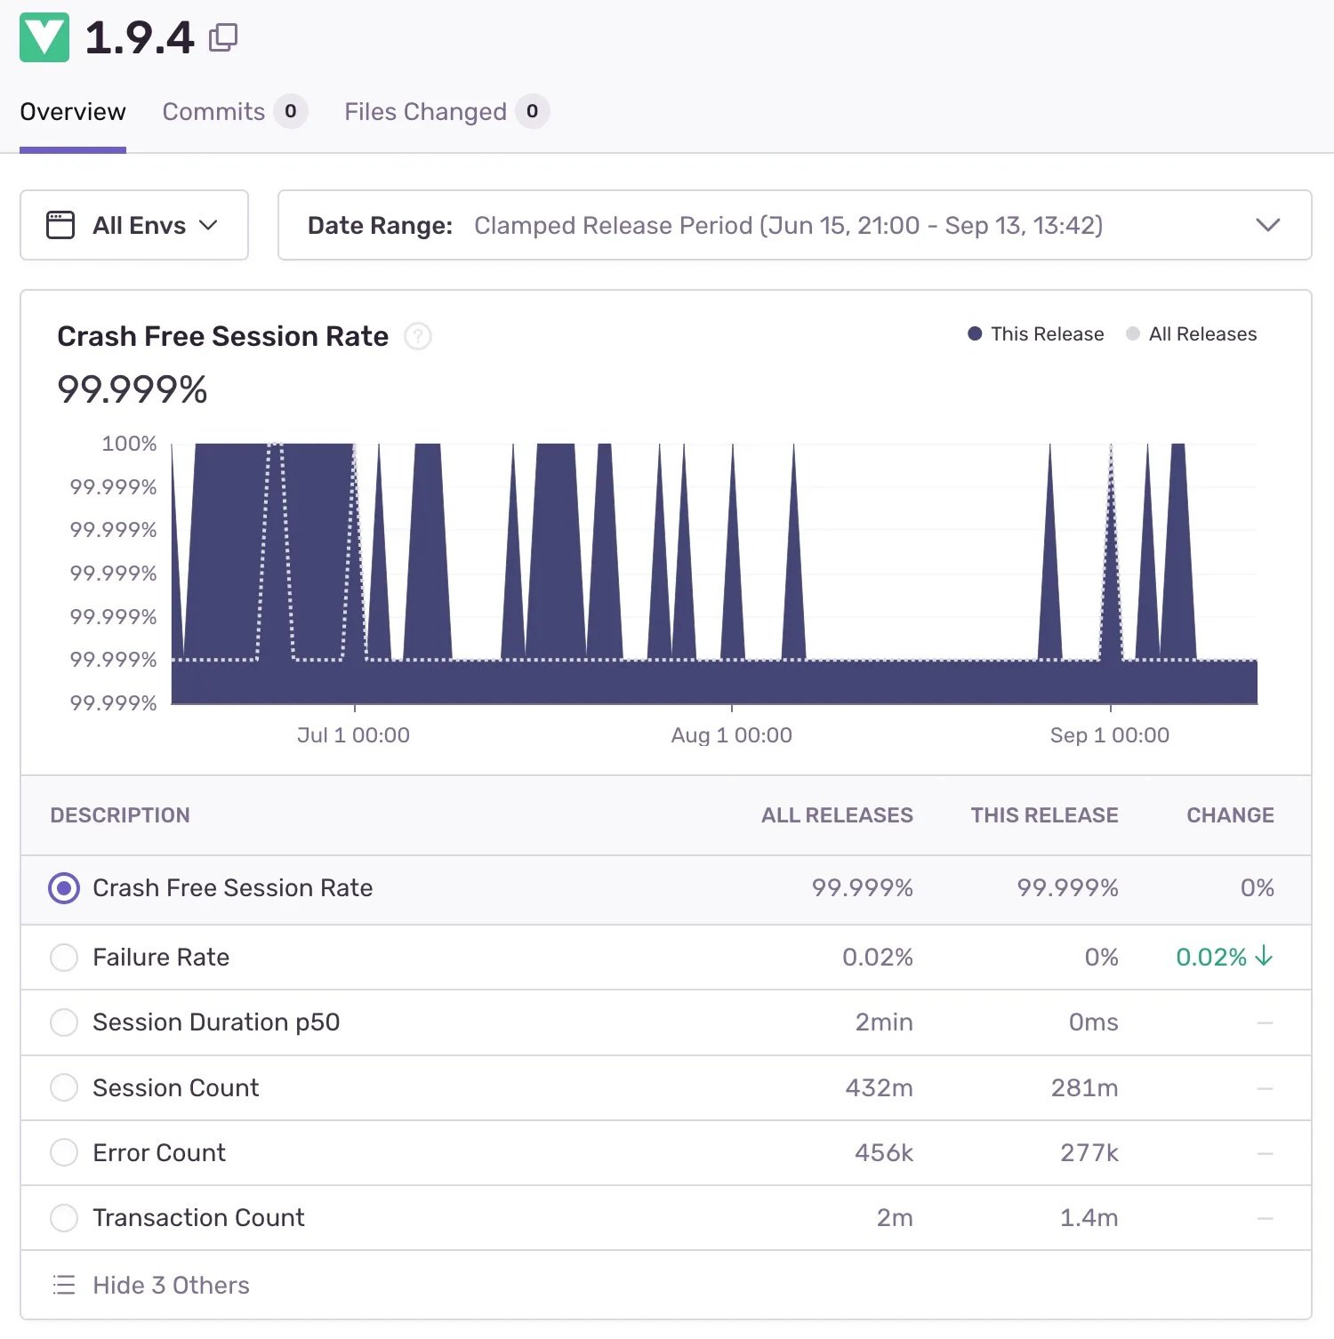Click Hide 3 Others
Viewport: 1334px width, 1339px height.
(x=171, y=1284)
